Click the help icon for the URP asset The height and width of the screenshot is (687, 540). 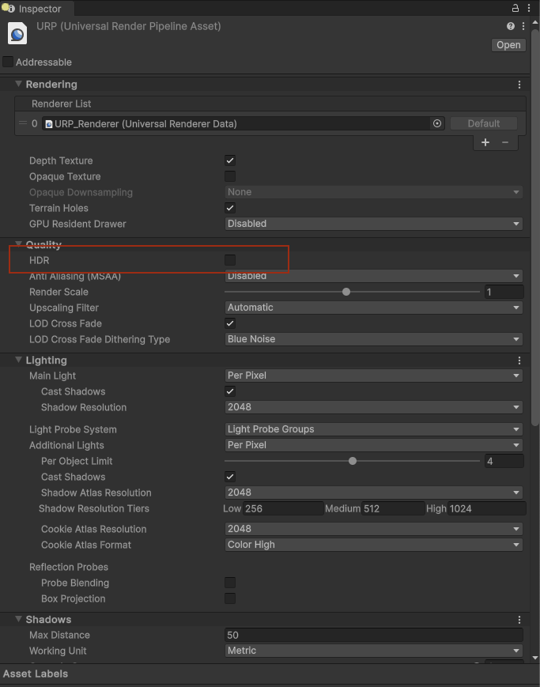pos(510,25)
